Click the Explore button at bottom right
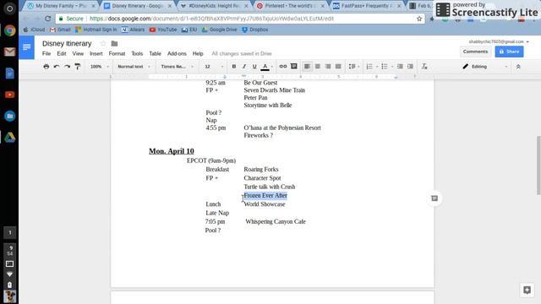 click(527, 290)
